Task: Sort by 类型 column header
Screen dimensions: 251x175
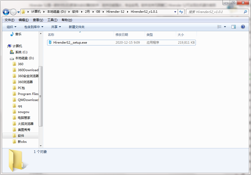Action: click(x=160, y=35)
